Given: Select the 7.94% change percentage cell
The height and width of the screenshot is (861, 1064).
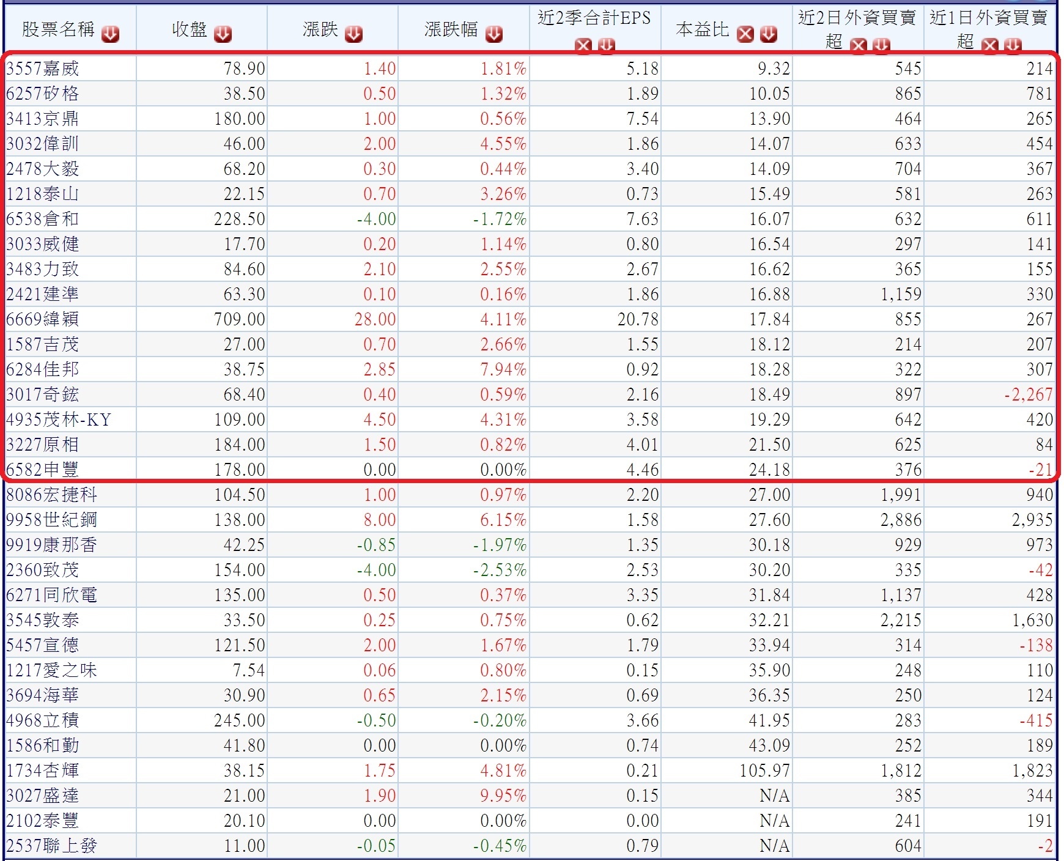Looking at the screenshot, I should click(x=464, y=369).
